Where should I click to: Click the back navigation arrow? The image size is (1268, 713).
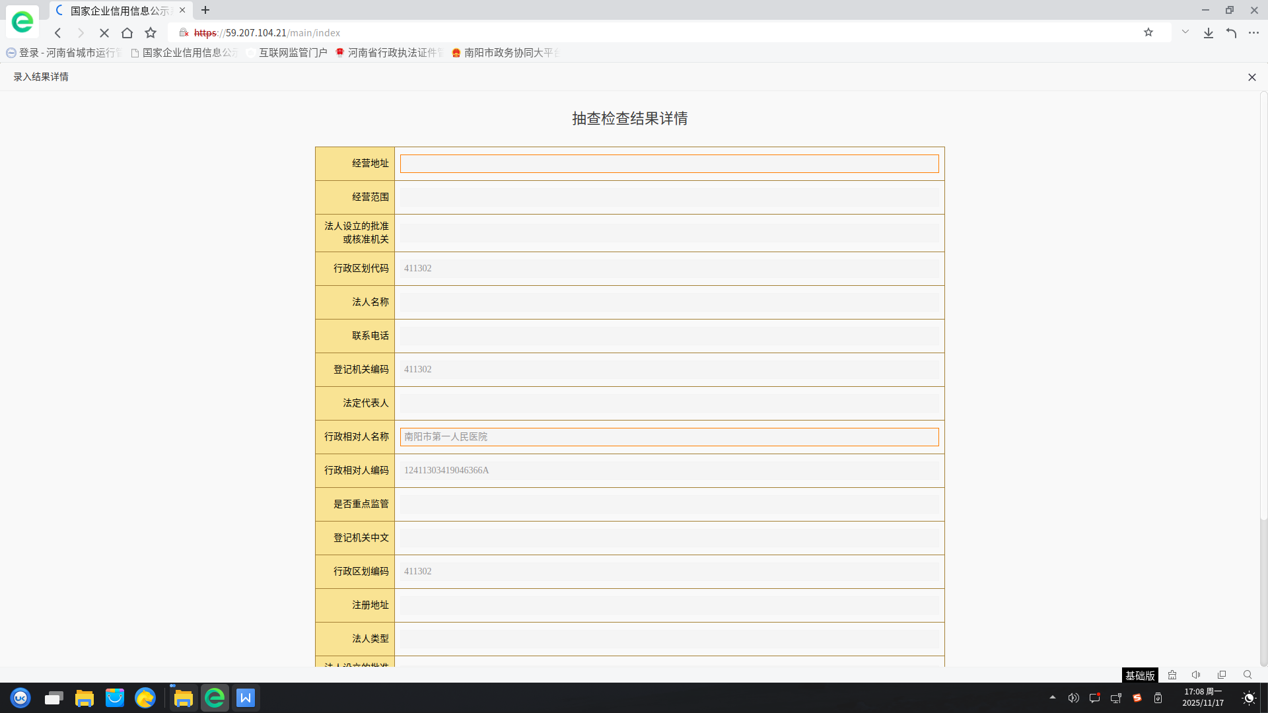click(x=58, y=33)
